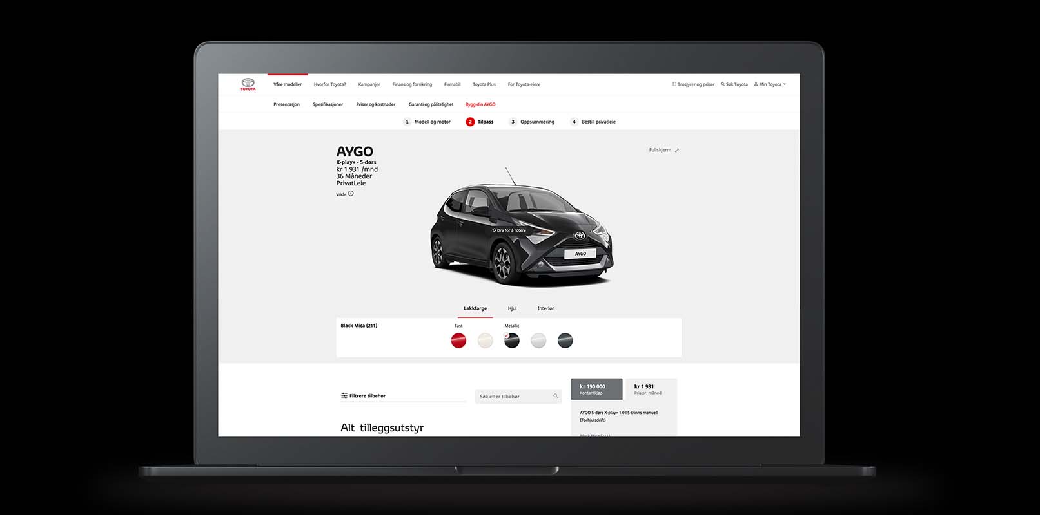Choose the white solid paint swatch
Image resolution: width=1040 pixels, height=515 pixels.
coord(485,341)
